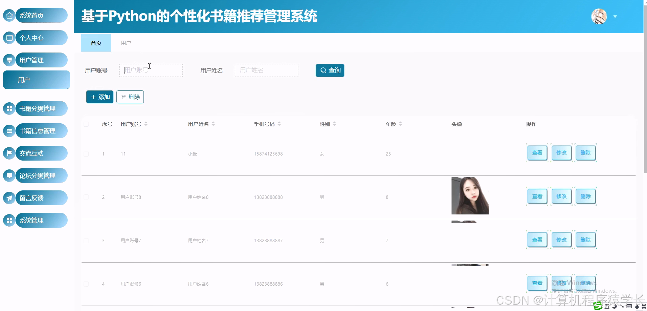This screenshot has width=647, height=311.
Task: Sort by 用户姓名 column arrows
Action: tap(213, 124)
